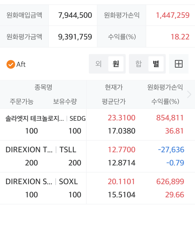Click the 수익률(%) column header

pos(165,101)
